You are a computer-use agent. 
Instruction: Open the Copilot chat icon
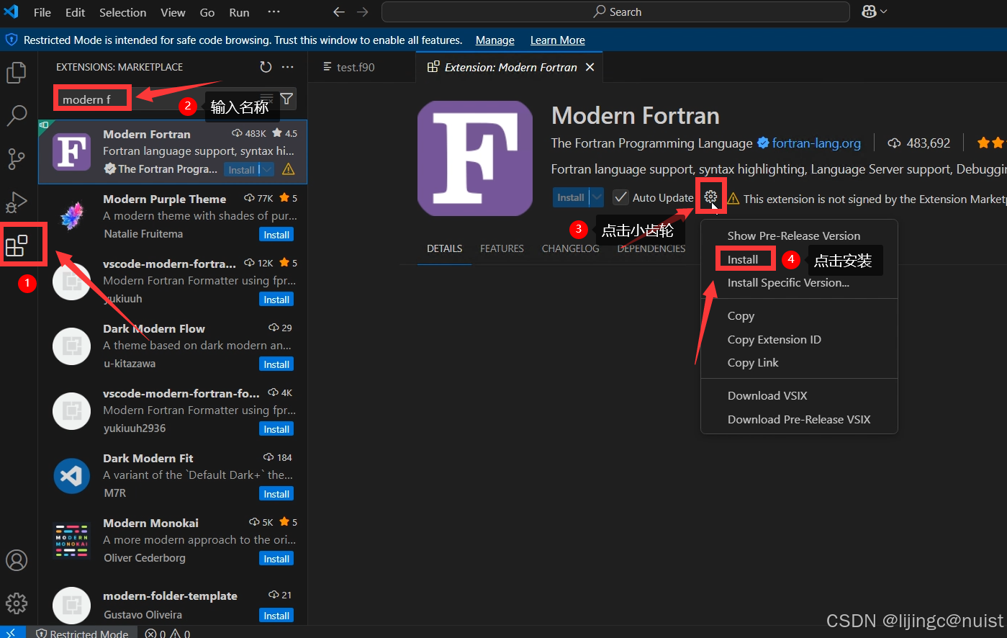[869, 12]
